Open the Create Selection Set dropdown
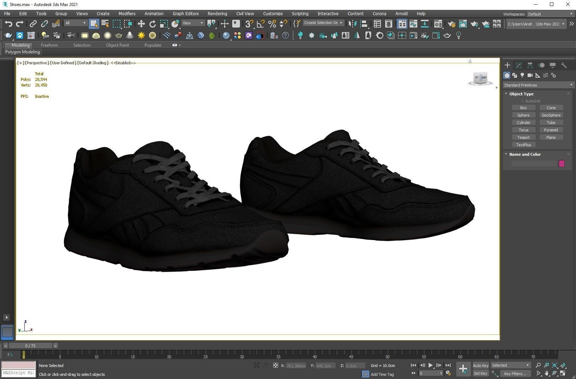The image size is (576, 379). [323, 23]
